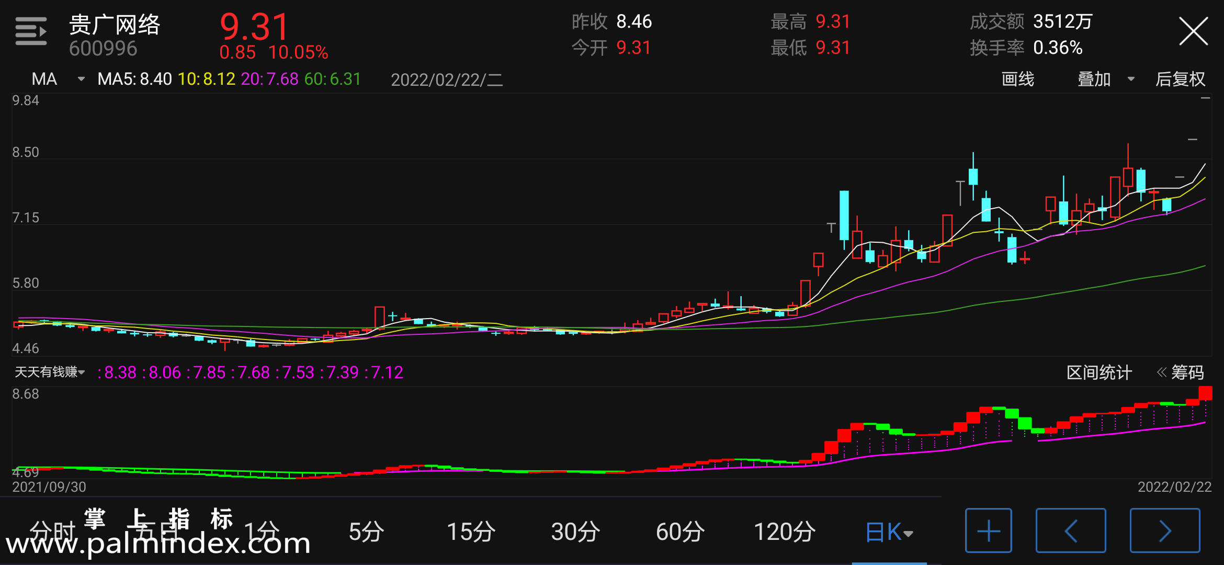Screen dimensions: 1224x565
Task: Select the 5分 period tab
Action: coord(366,532)
